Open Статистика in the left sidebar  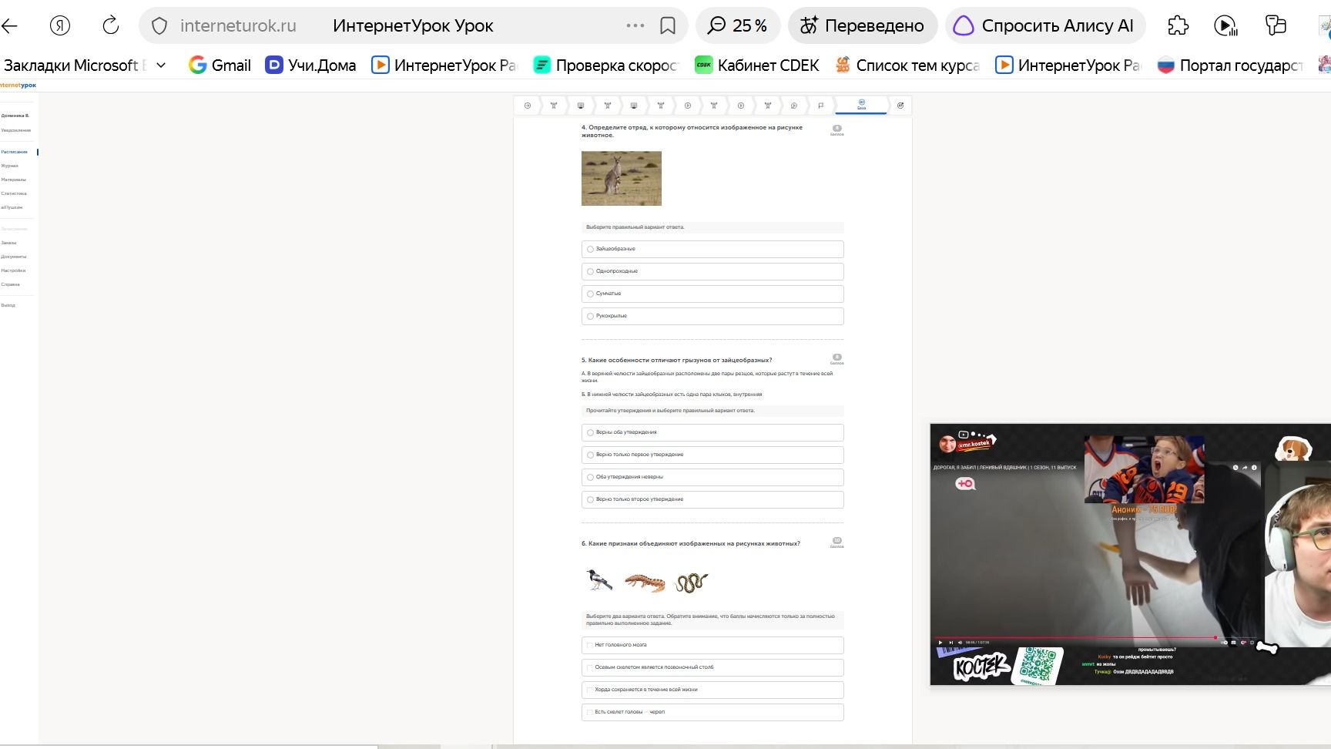(14, 193)
